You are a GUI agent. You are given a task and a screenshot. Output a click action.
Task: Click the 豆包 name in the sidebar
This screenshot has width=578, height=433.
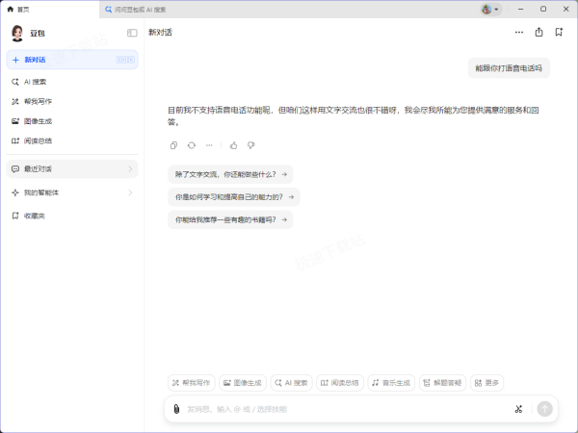coord(38,33)
